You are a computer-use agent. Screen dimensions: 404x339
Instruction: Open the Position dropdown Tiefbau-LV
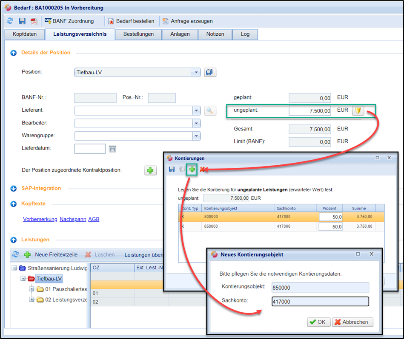tap(196, 73)
